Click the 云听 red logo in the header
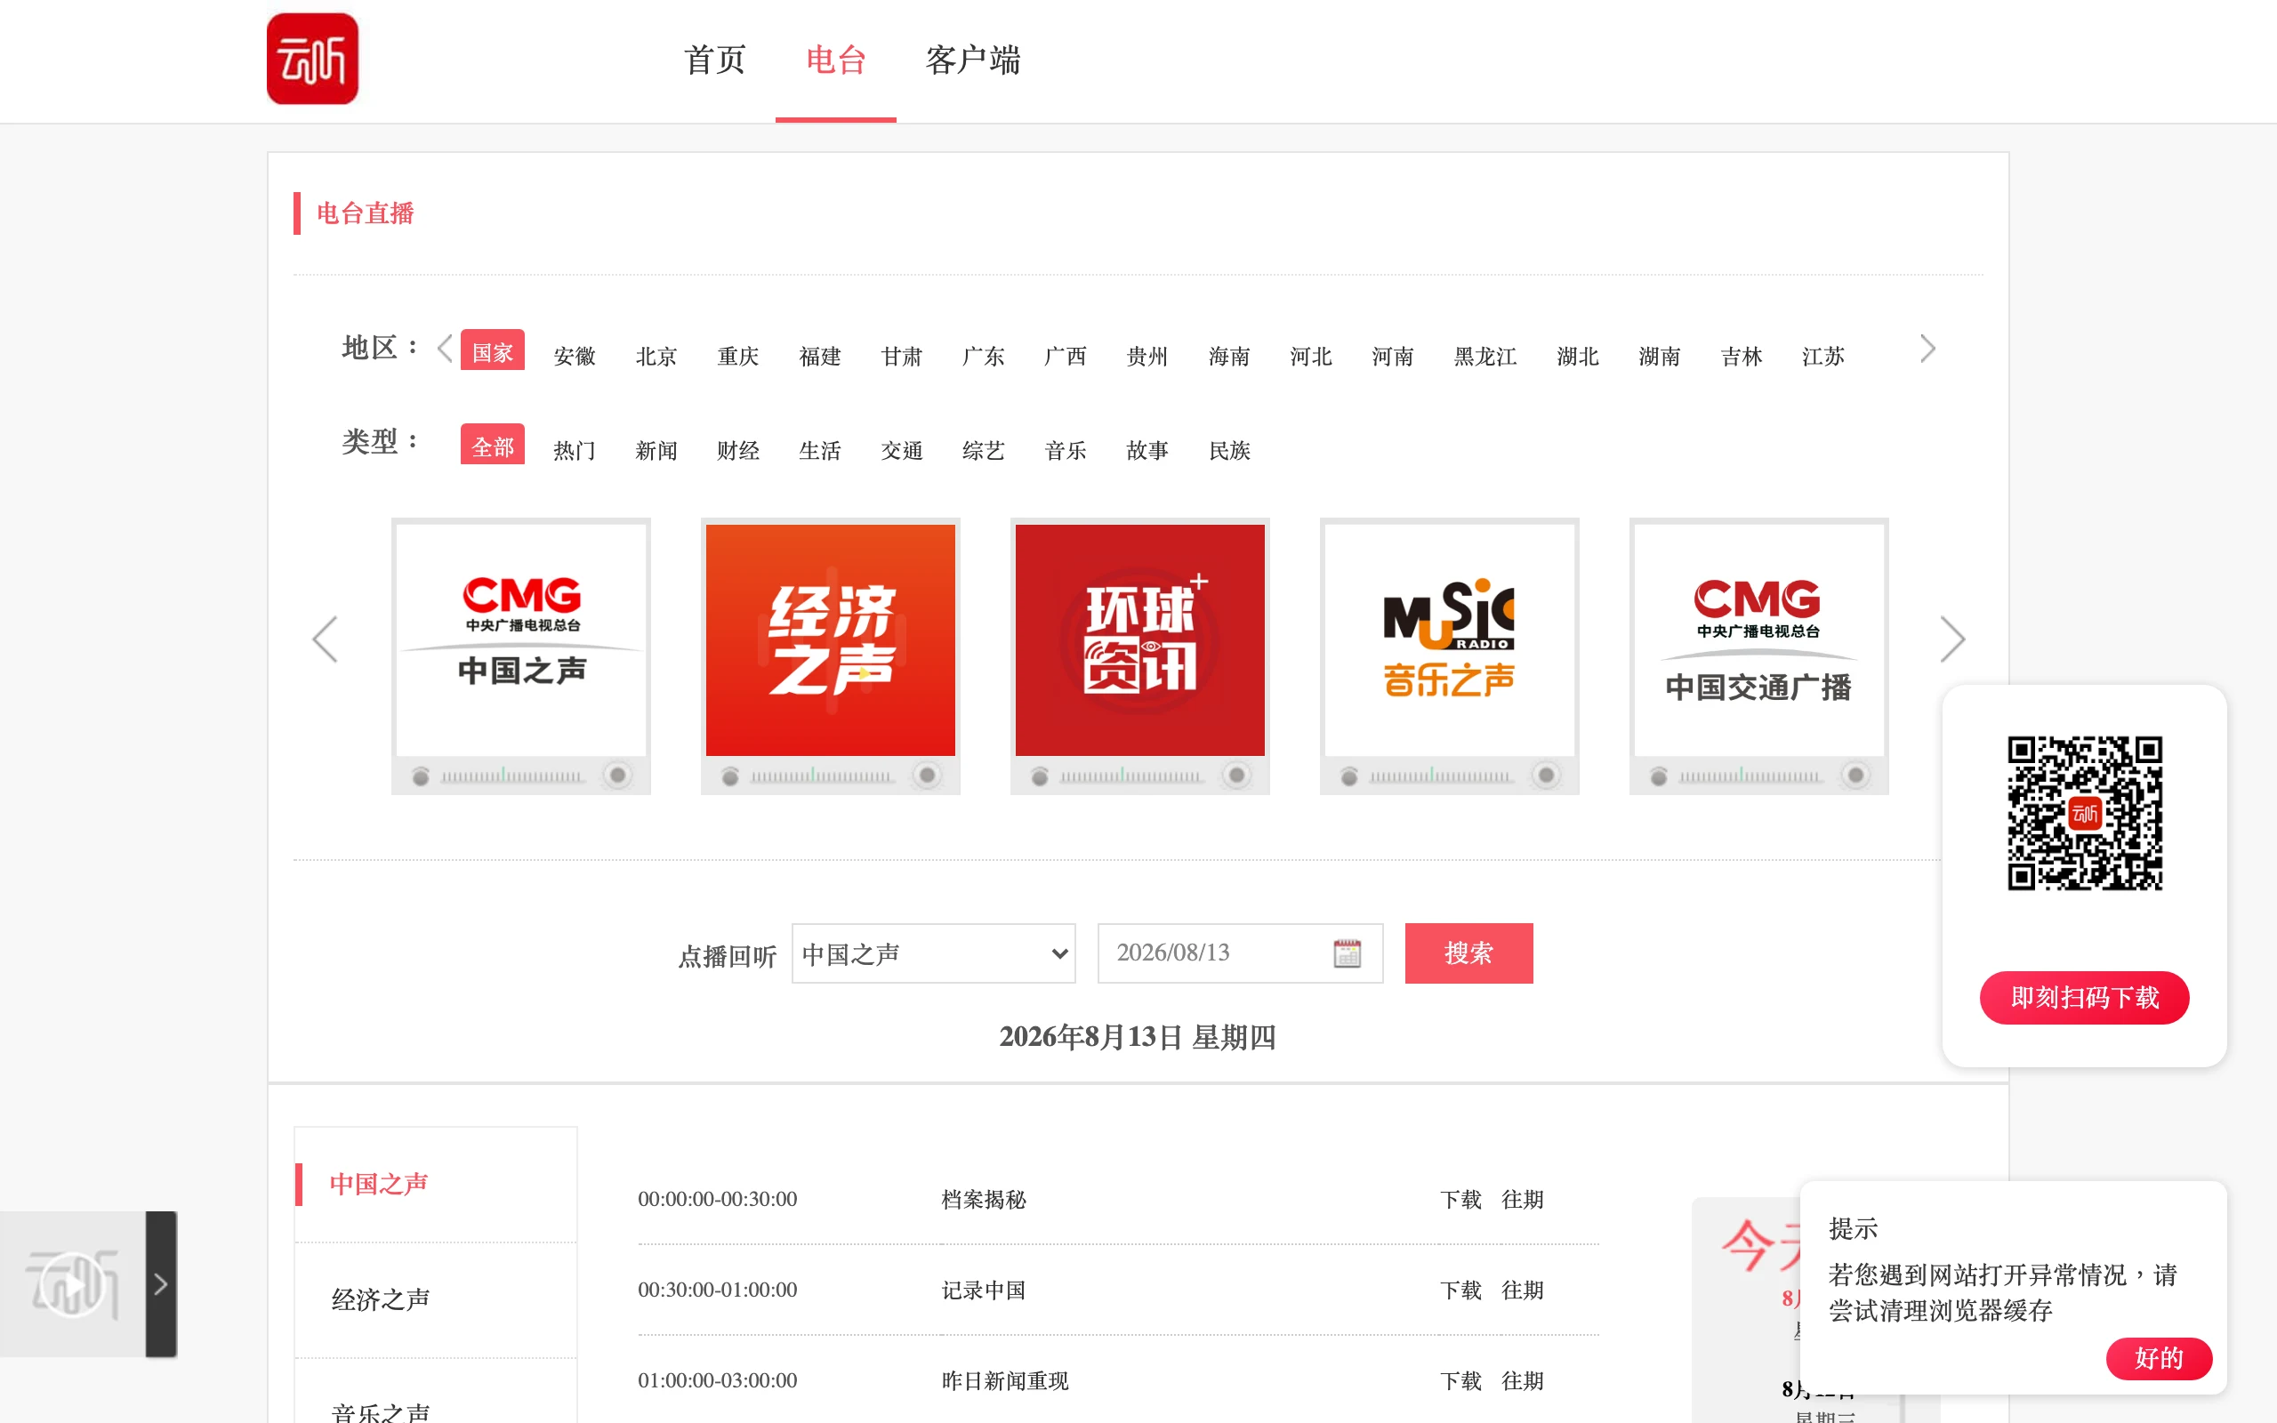The width and height of the screenshot is (2277, 1423). click(312, 59)
